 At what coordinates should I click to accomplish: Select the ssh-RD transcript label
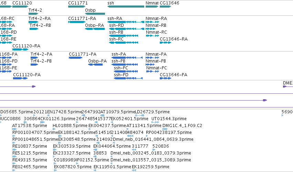click(117, 25)
